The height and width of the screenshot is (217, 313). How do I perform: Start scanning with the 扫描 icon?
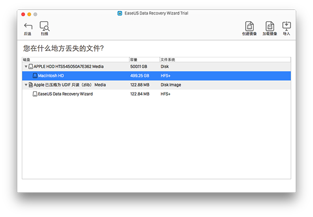click(x=44, y=26)
